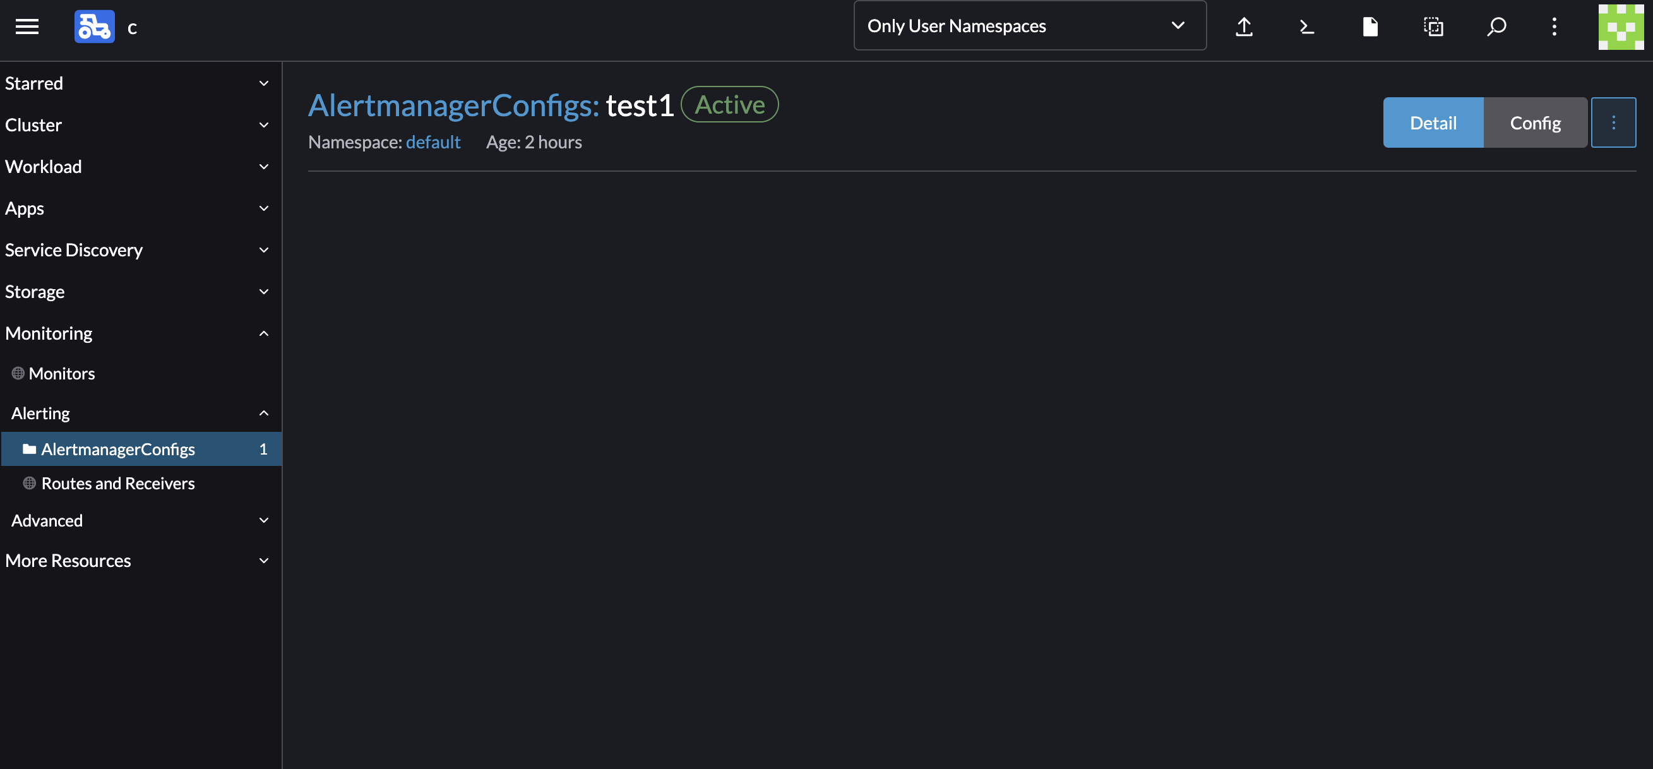The image size is (1653, 769).
Task: Copy KubeConfig to clipboard icon
Action: click(x=1433, y=27)
